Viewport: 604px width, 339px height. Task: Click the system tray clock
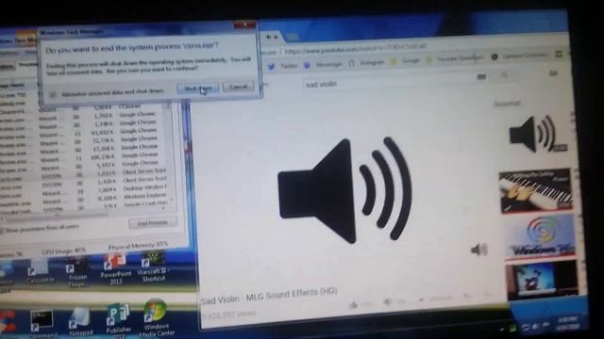(x=568, y=323)
